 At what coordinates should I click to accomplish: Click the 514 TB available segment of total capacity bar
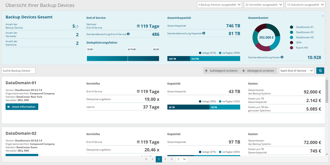215,59
